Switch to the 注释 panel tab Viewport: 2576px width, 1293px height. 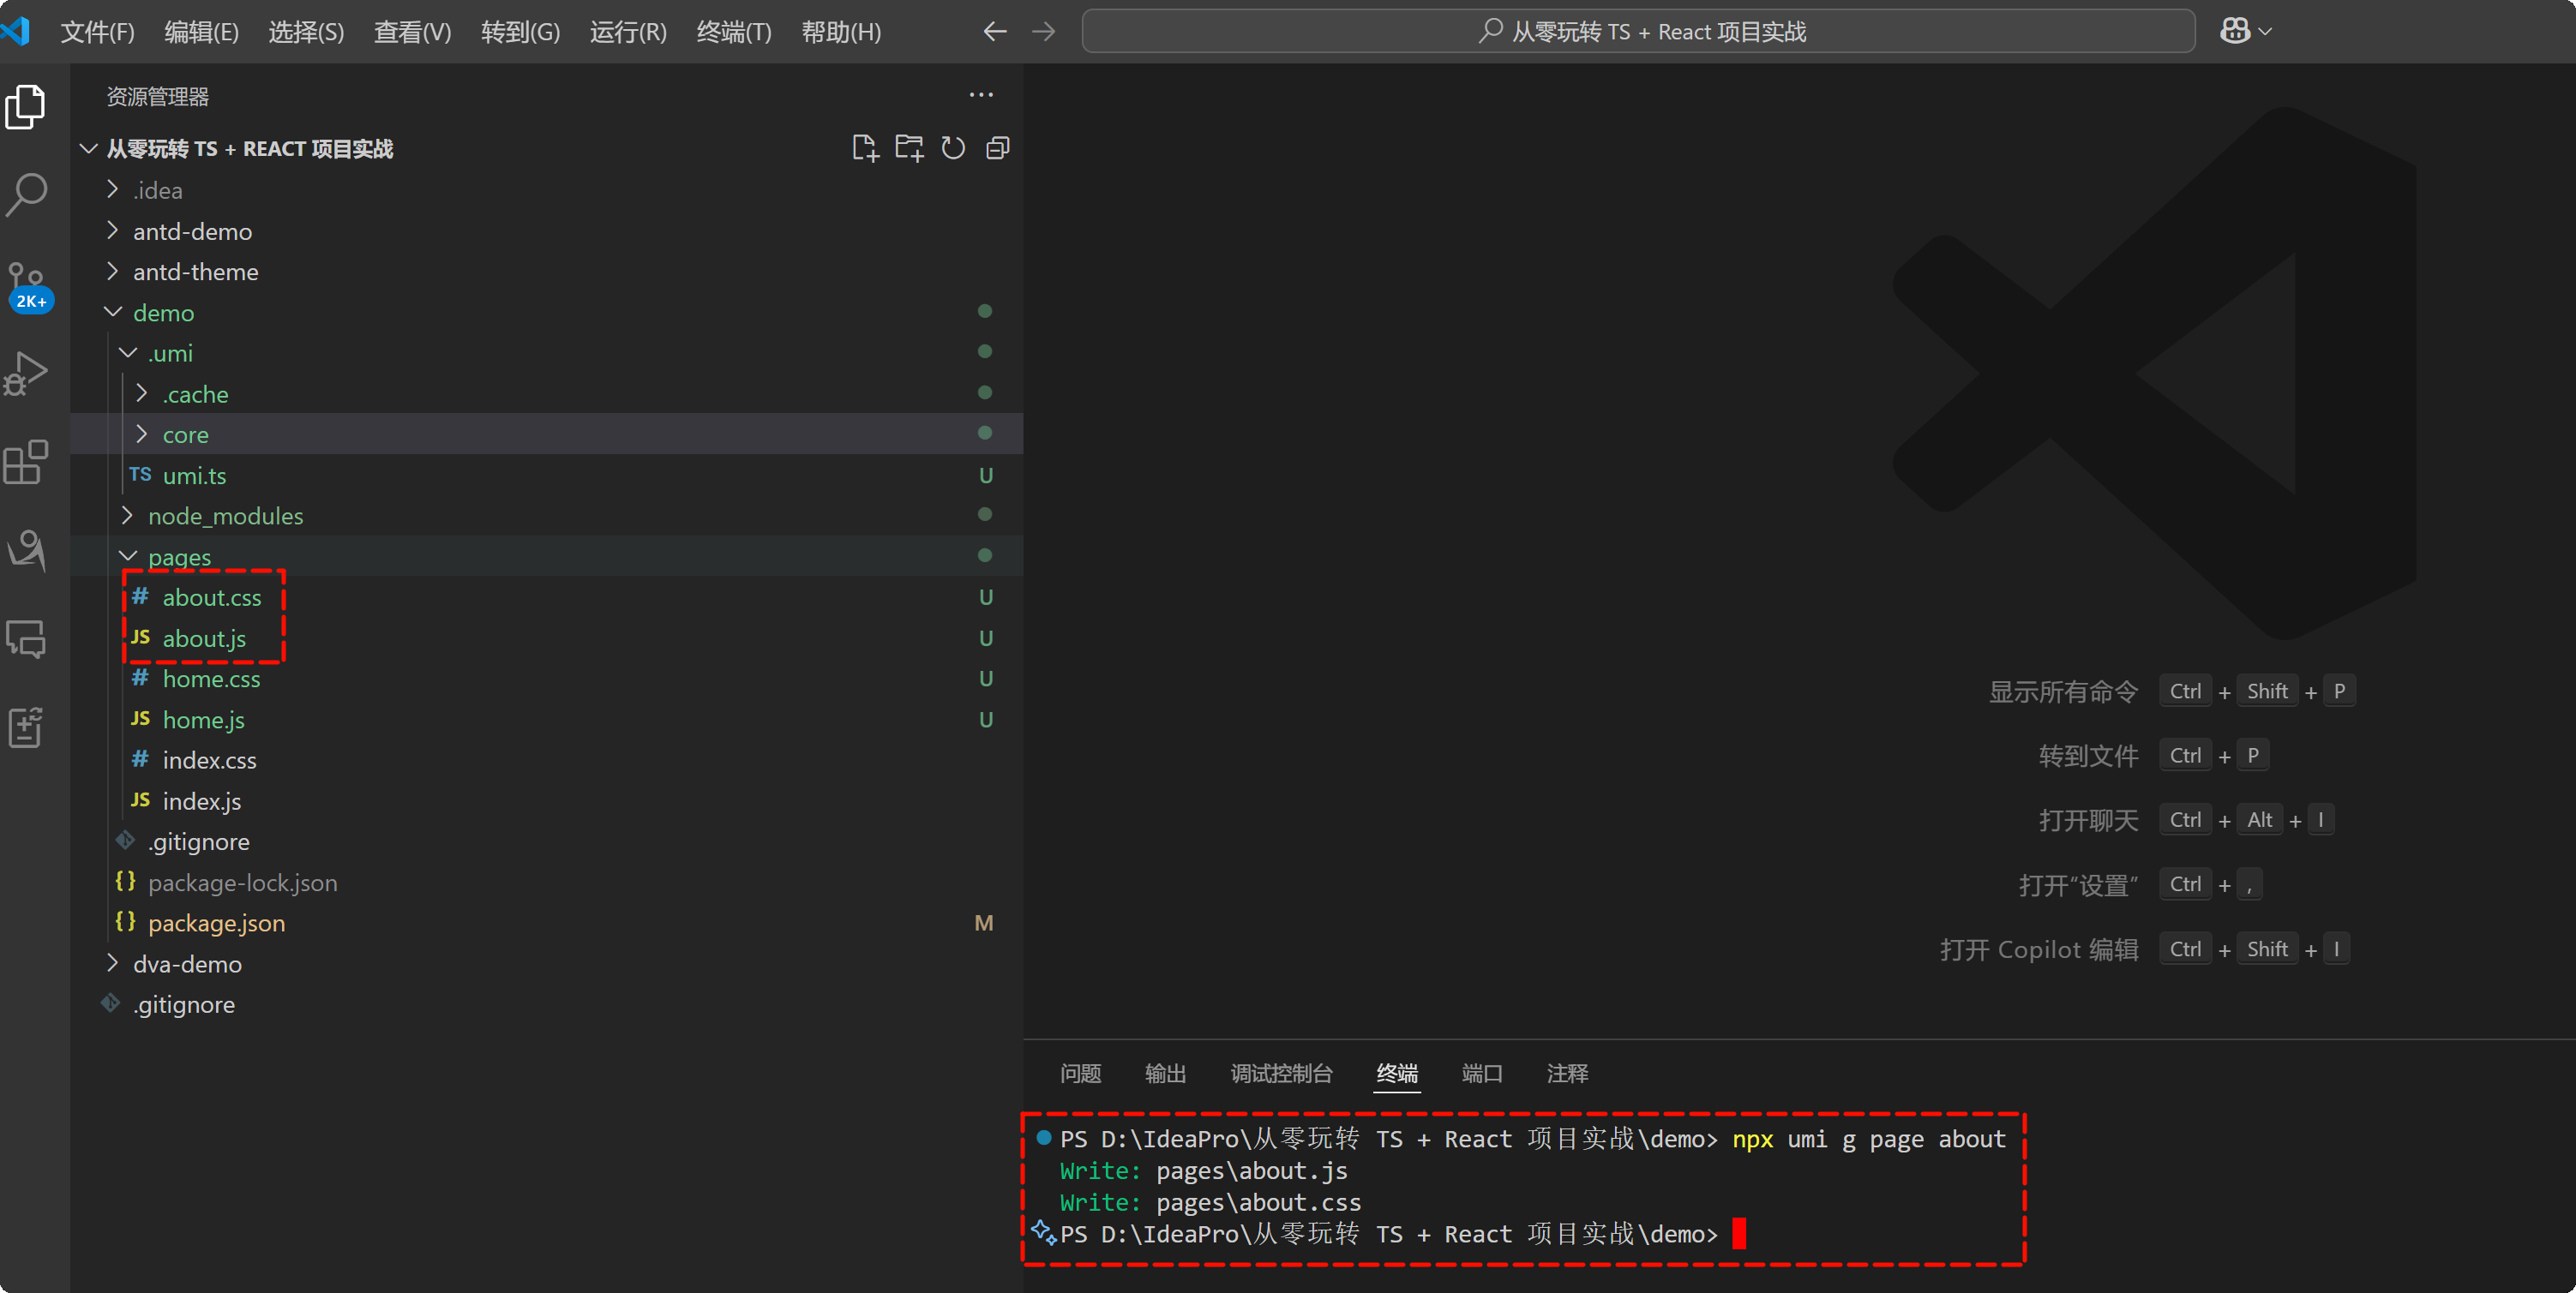[x=1567, y=1073]
